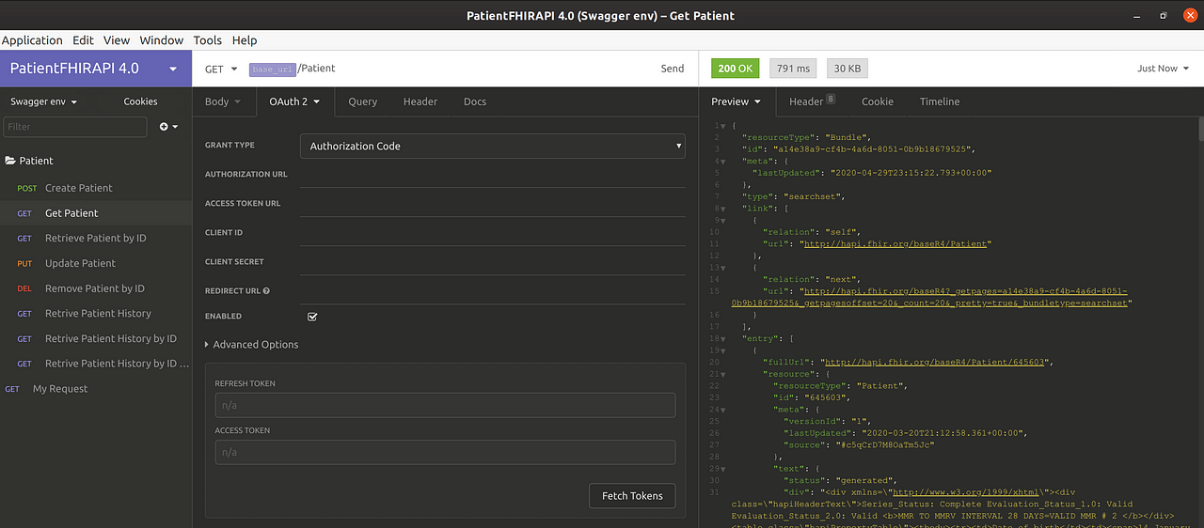Screen dimensions: 1204x528
Task: Select the PUT Update Patient request
Action: [x=96, y=263]
